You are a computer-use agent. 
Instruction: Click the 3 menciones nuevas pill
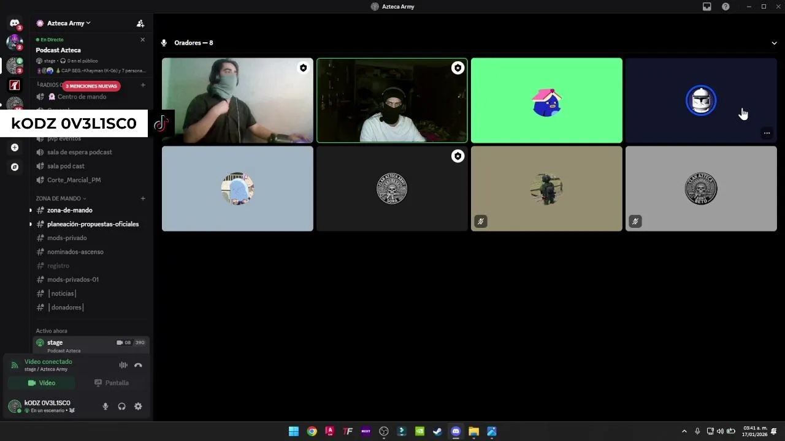coord(91,86)
